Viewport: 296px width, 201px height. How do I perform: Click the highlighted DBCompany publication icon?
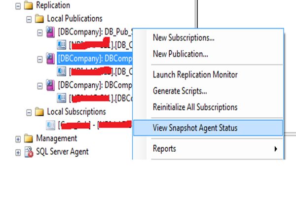50,59
